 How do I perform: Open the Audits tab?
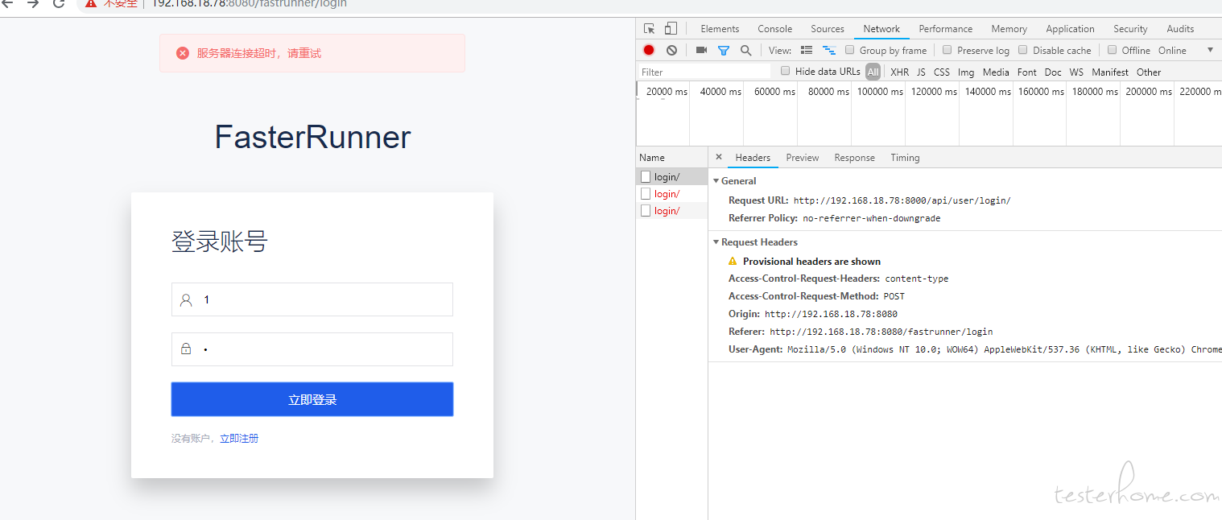coord(1180,29)
